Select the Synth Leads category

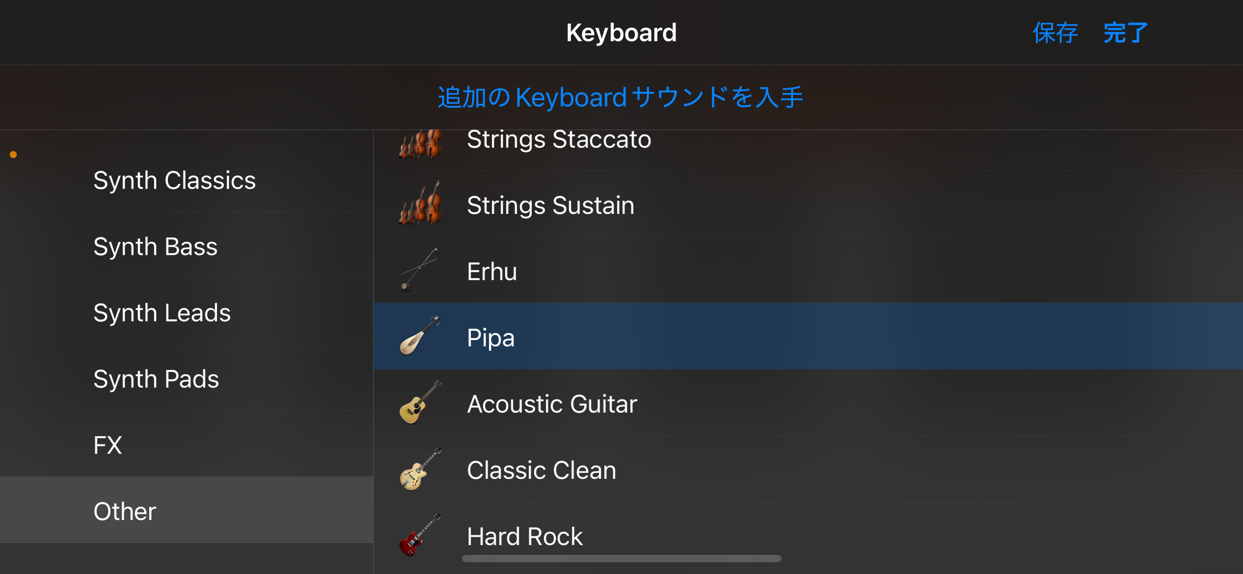[162, 313]
